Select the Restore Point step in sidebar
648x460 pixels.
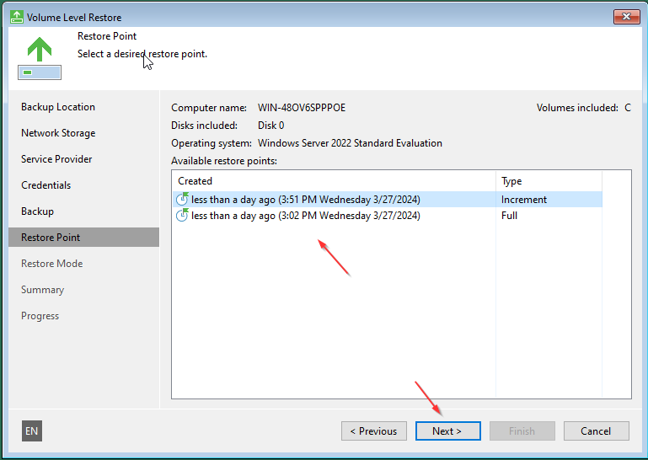(84, 238)
